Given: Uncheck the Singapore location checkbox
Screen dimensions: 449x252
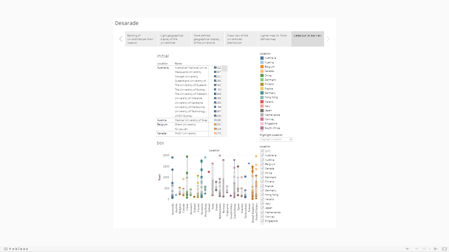Looking at the screenshot, I should click(x=262, y=221).
